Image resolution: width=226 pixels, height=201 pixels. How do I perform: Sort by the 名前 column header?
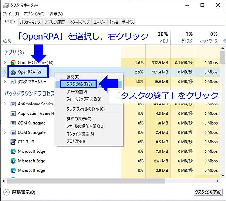[x=7, y=41]
